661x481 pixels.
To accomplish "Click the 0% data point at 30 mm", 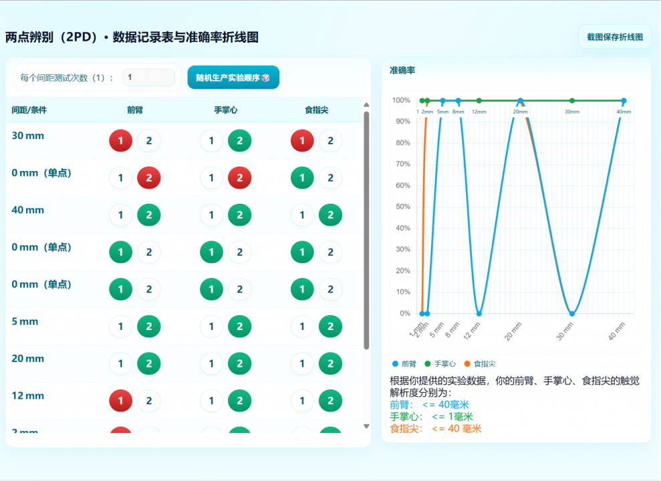I will click(572, 313).
